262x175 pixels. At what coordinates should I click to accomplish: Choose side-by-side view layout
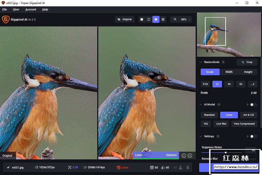click(x=156, y=20)
